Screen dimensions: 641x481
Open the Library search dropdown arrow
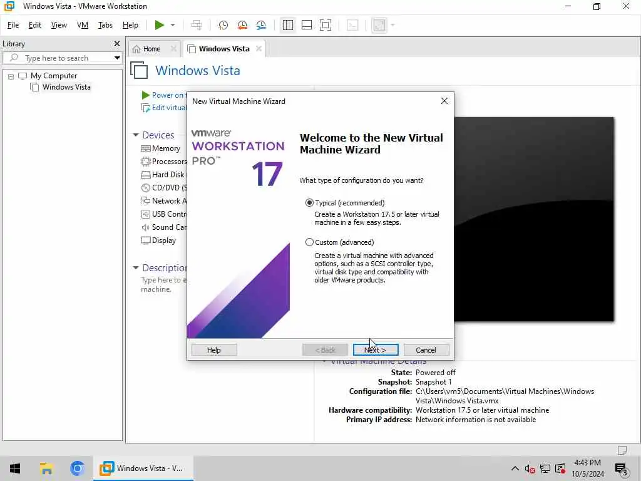pos(117,58)
